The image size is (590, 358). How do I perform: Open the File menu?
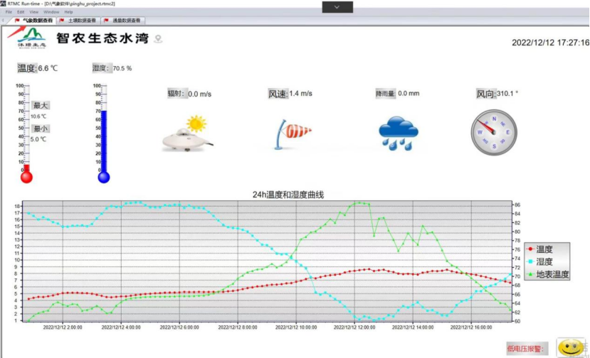9,12
